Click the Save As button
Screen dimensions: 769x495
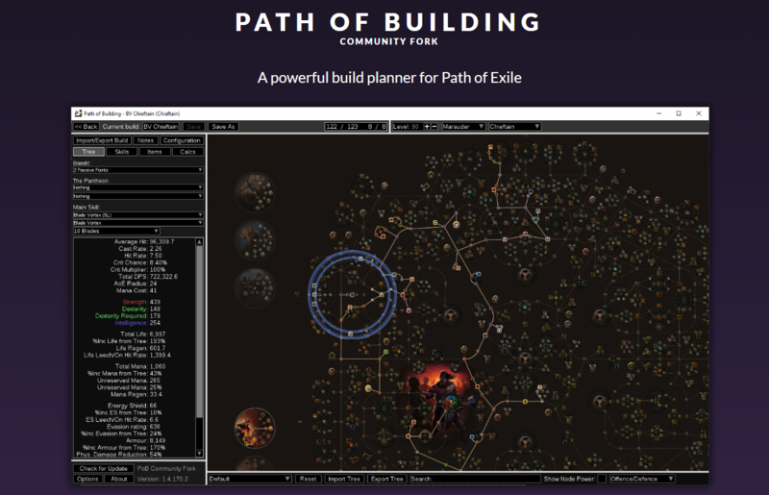pos(223,126)
